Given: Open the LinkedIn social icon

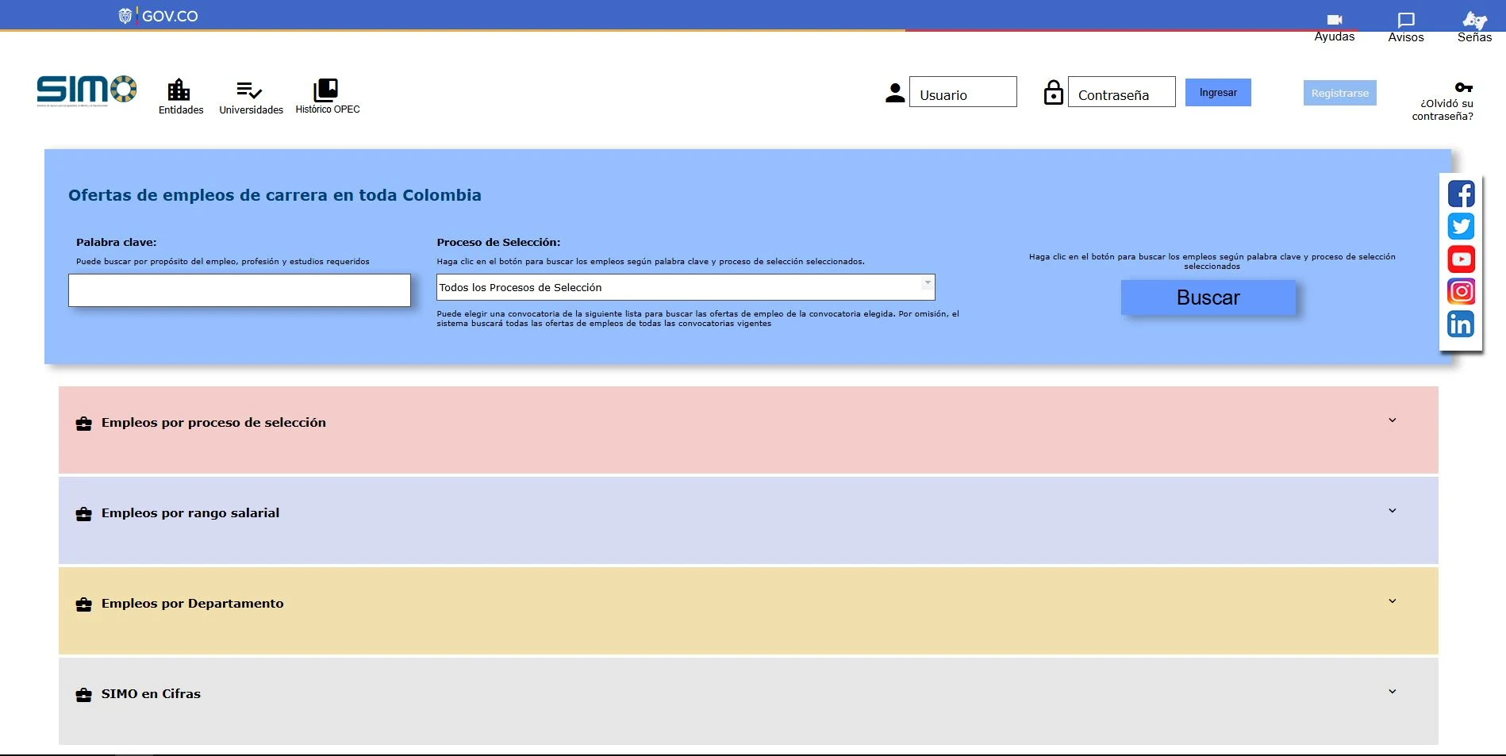Looking at the screenshot, I should pos(1461,324).
